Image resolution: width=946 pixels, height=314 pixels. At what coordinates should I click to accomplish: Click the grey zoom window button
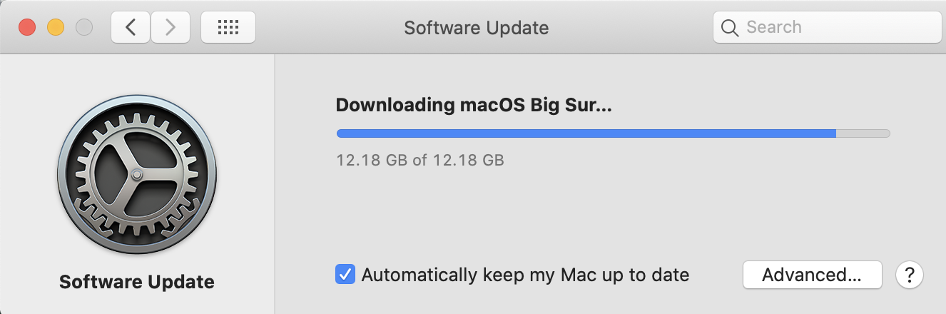click(84, 28)
